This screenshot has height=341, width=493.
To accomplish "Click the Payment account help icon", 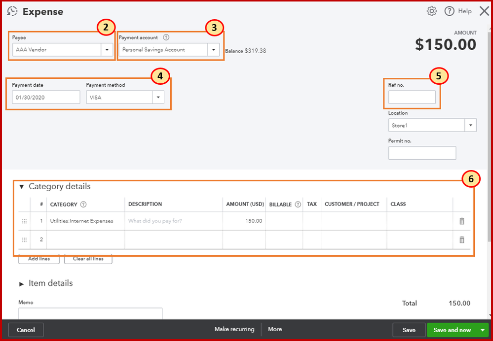I will click(166, 37).
